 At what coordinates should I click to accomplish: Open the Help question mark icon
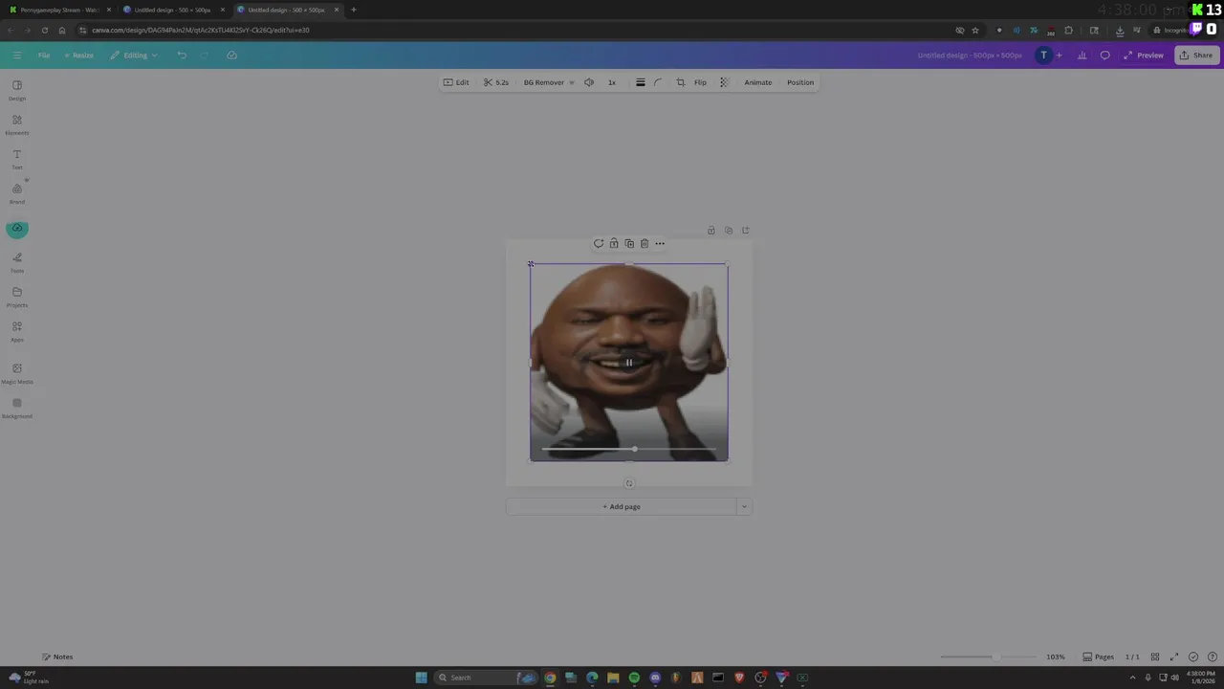click(1212, 656)
